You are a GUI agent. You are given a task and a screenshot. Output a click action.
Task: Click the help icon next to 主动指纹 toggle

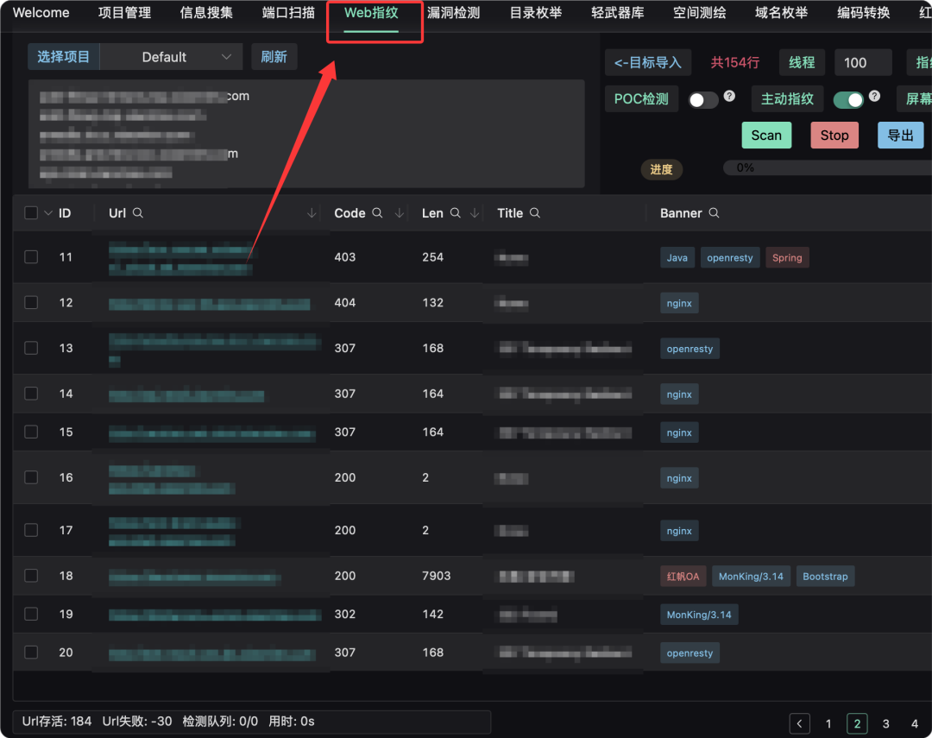874,96
